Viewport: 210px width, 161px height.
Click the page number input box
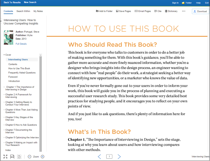click(109, 156)
